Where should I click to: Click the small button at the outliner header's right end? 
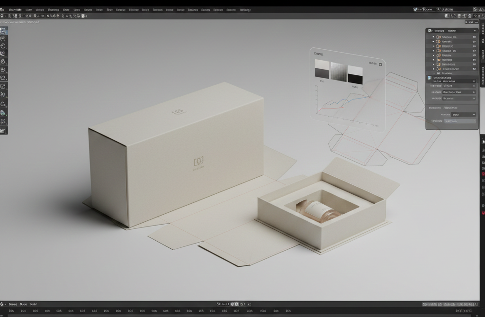coord(474,30)
